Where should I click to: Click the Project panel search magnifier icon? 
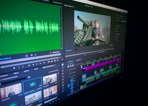1,84
